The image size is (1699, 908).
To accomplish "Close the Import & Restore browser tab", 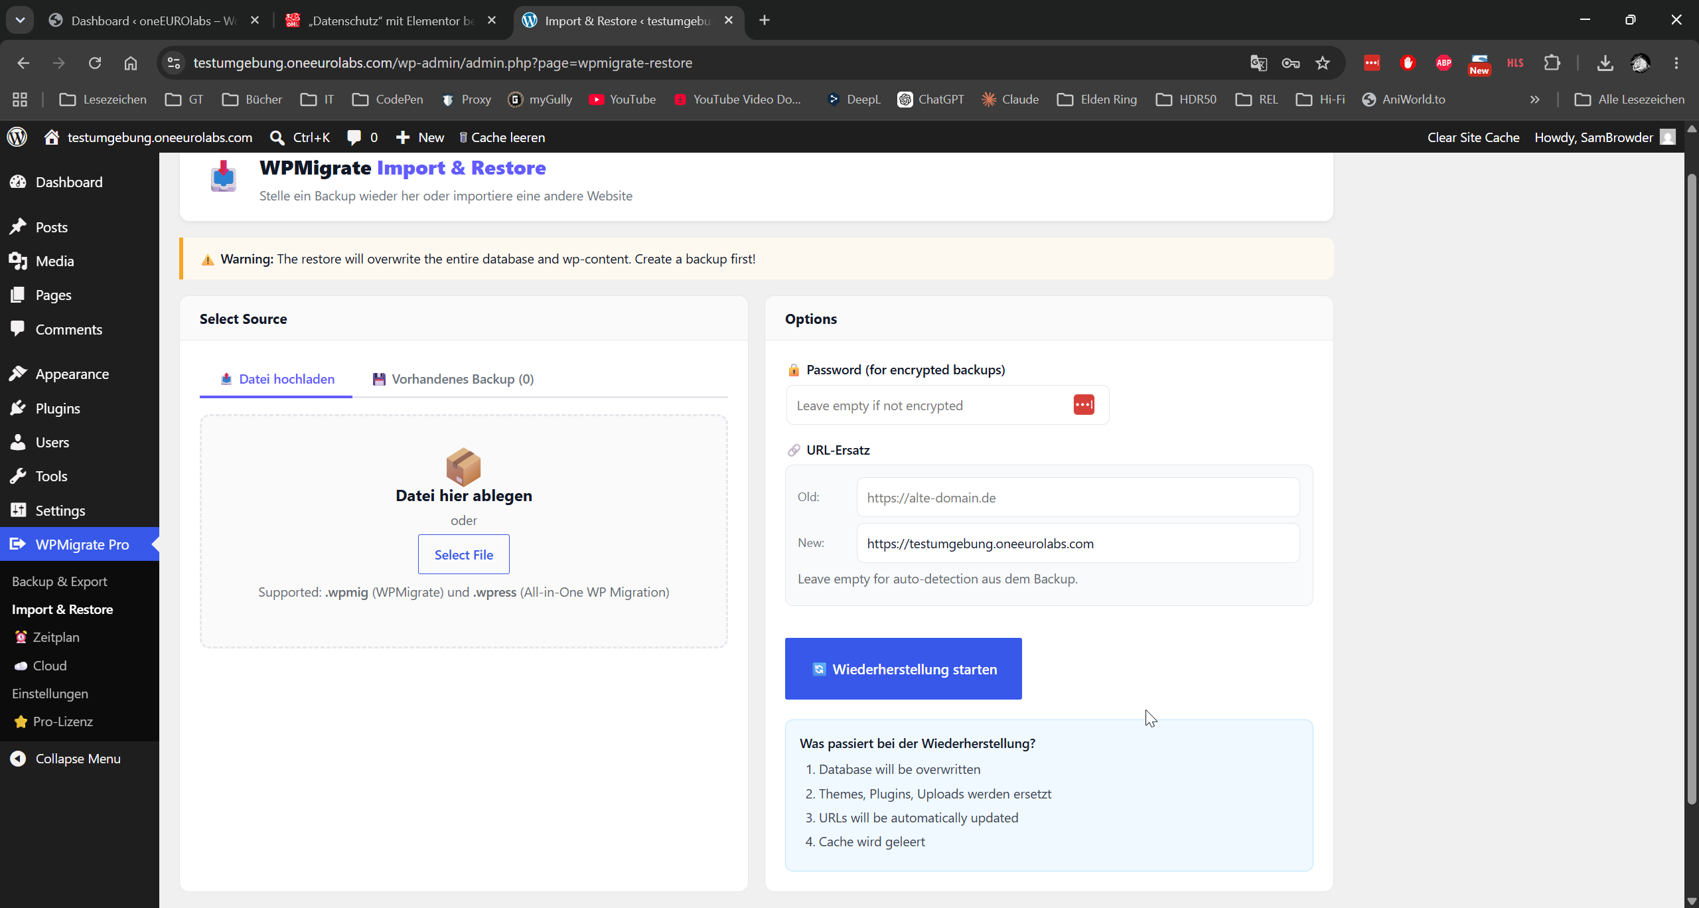I will pyautogui.click(x=729, y=21).
